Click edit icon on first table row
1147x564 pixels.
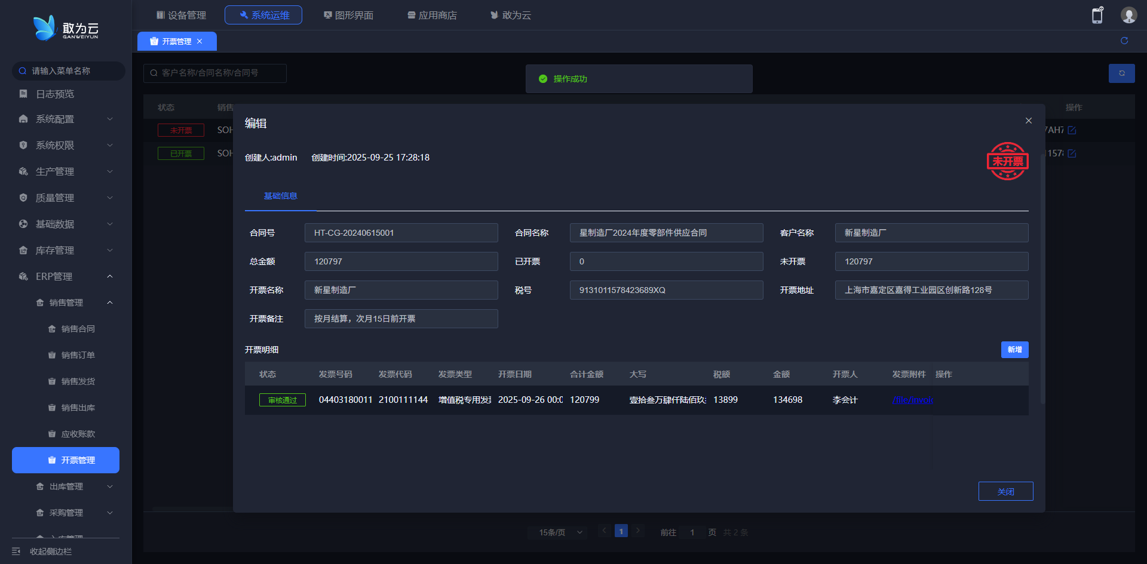tap(1072, 130)
